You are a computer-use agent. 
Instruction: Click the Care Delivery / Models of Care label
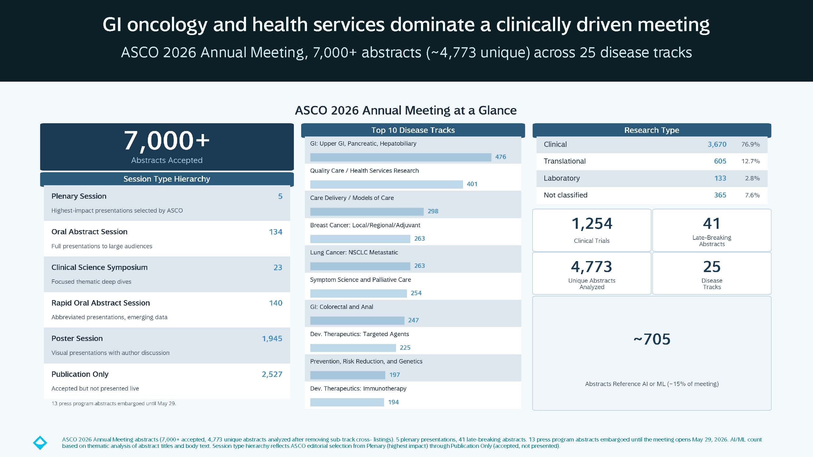352,198
